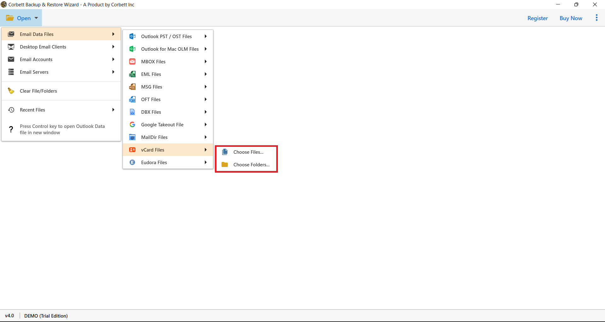Viewport: 605px width, 322px height.
Task: Open Recent Files menu entry
Action: click(x=61, y=110)
